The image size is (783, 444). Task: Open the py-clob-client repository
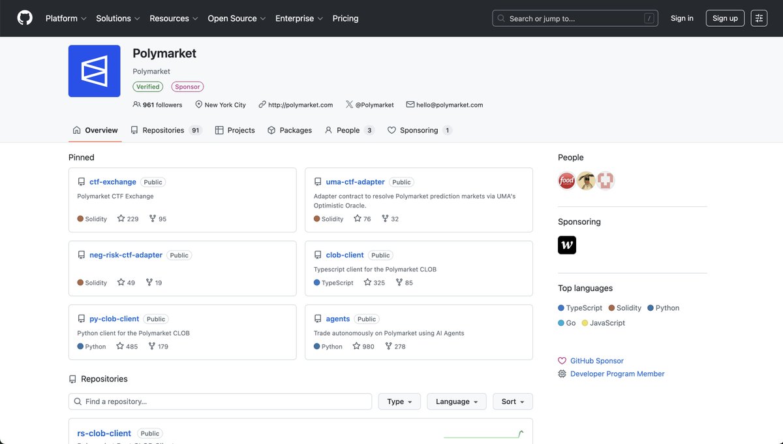pyautogui.click(x=114, y=319)
